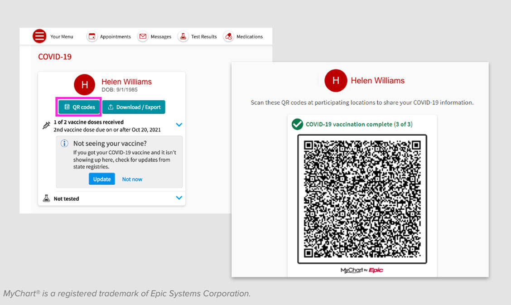
Task: Click Helen Williams name in COVID-19 card
Action: point(126,82)
